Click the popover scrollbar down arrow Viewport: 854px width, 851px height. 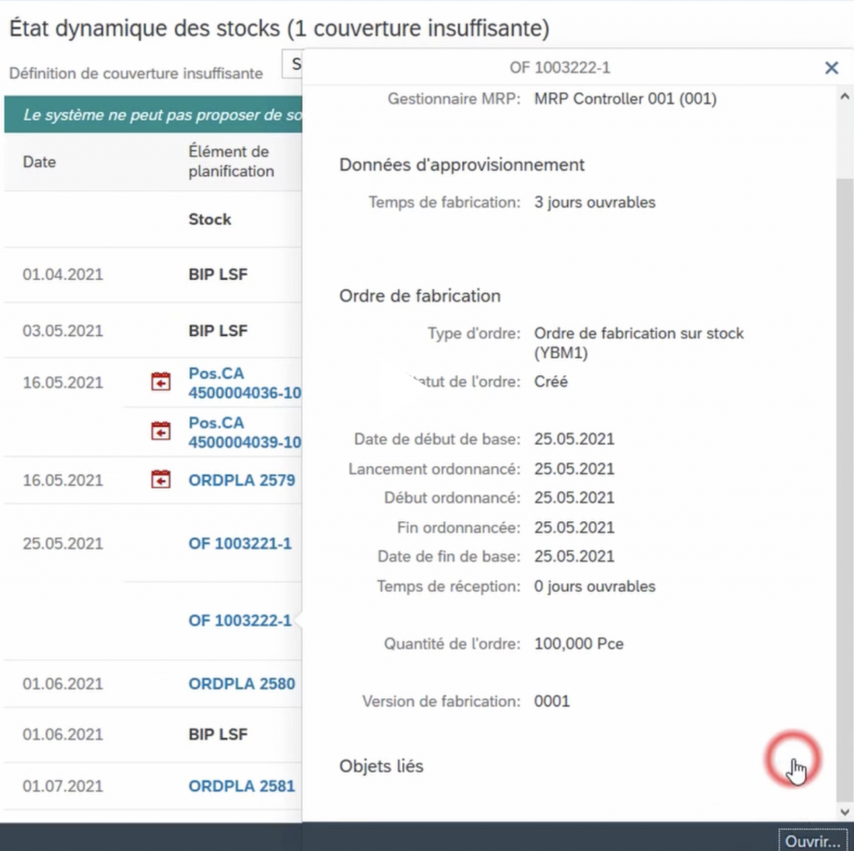pos(844,811)
